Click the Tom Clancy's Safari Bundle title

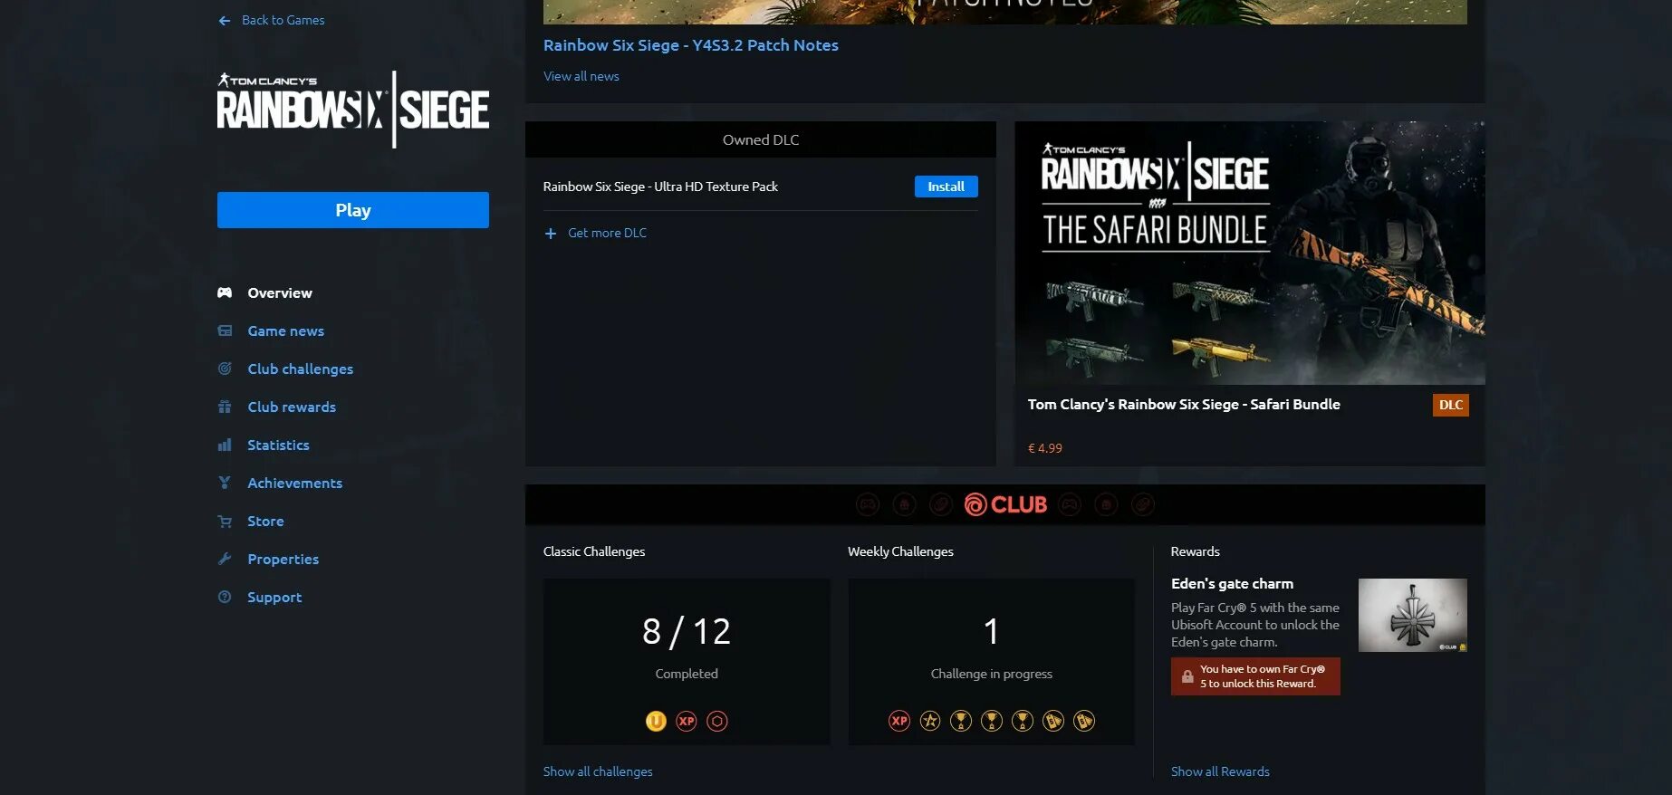pyautogui.click(x=1184, y=405)
